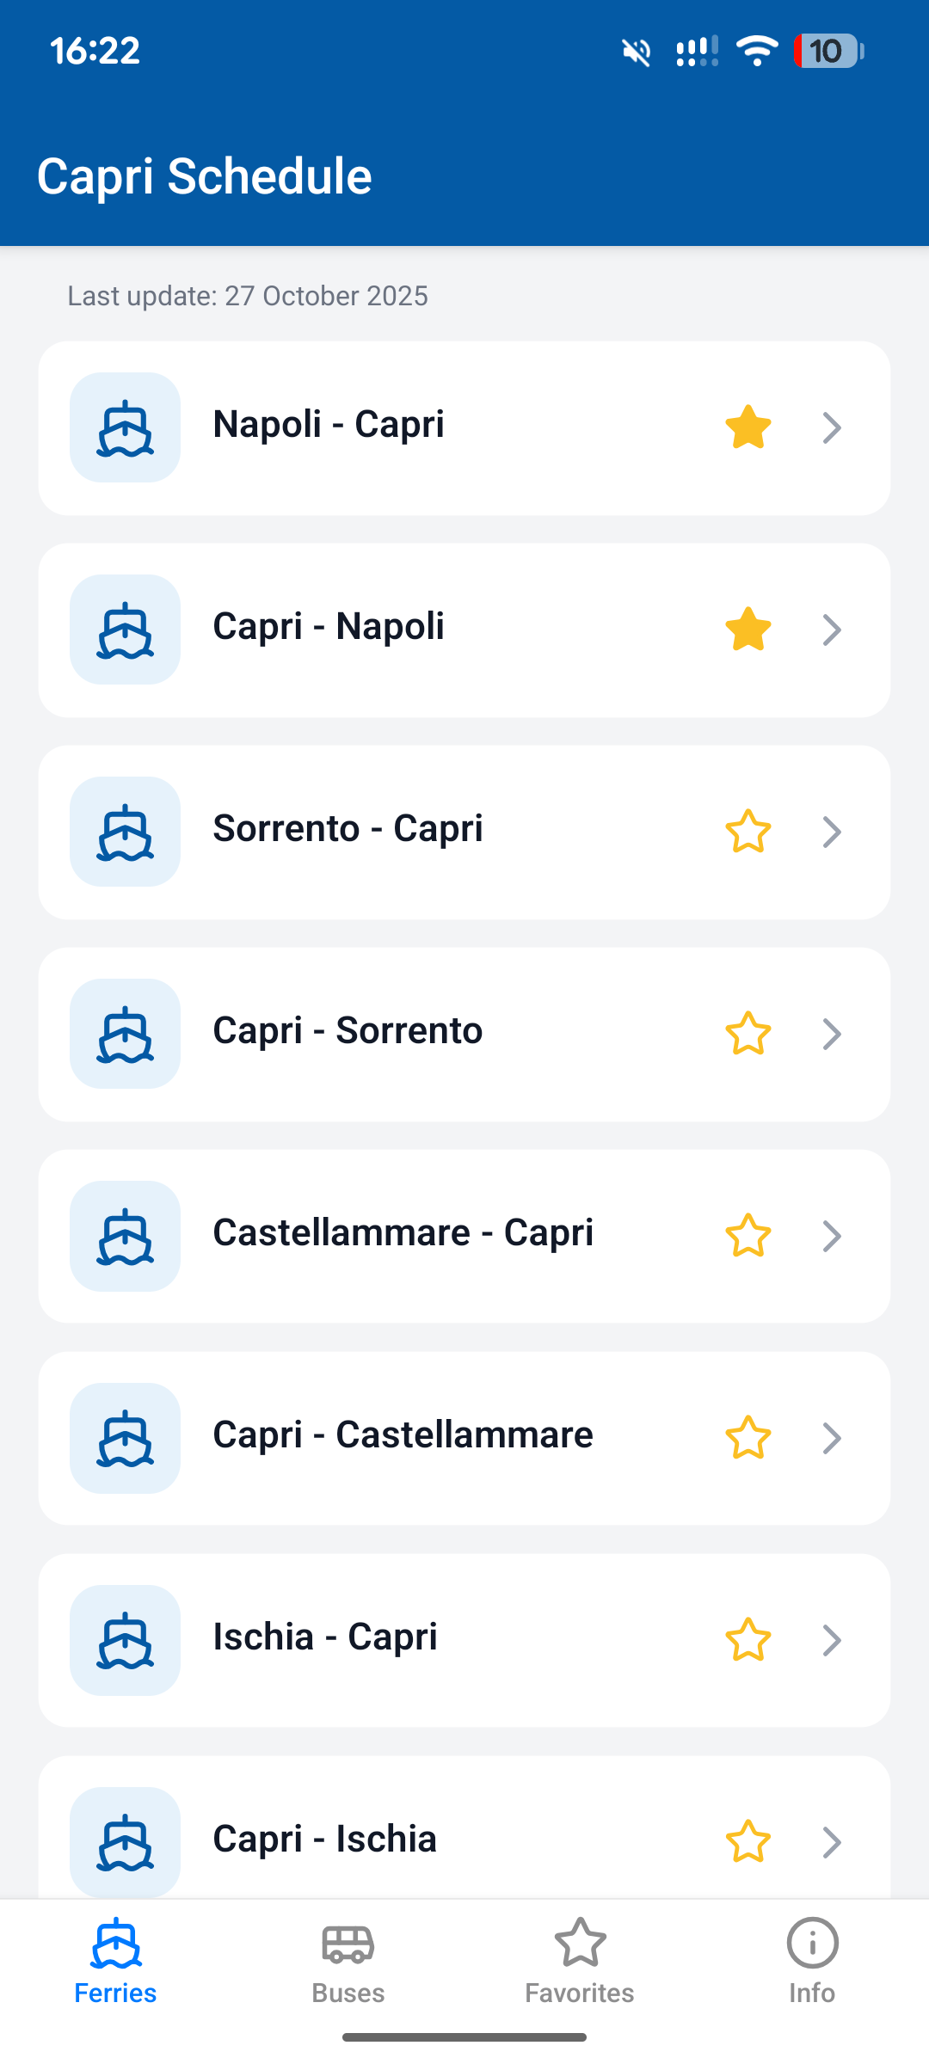The width and height of the screenshot is (929, 2064).
Task: Open the Castellammare - Capri route
Action: 403,1233
